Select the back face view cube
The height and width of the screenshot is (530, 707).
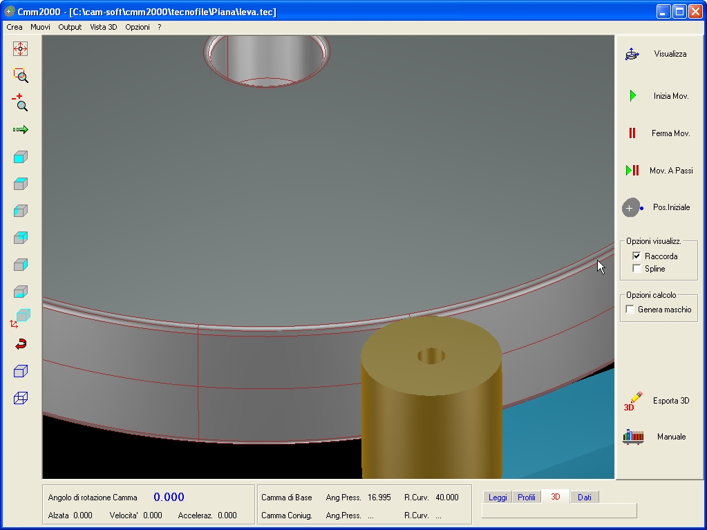tap(20, 238)
